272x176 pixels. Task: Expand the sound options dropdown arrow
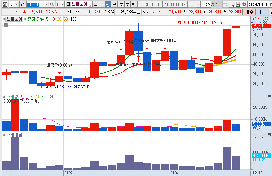(63, 4)
